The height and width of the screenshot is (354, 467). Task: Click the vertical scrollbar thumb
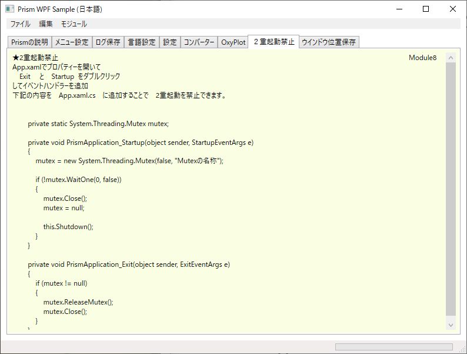tap(451, 188)
